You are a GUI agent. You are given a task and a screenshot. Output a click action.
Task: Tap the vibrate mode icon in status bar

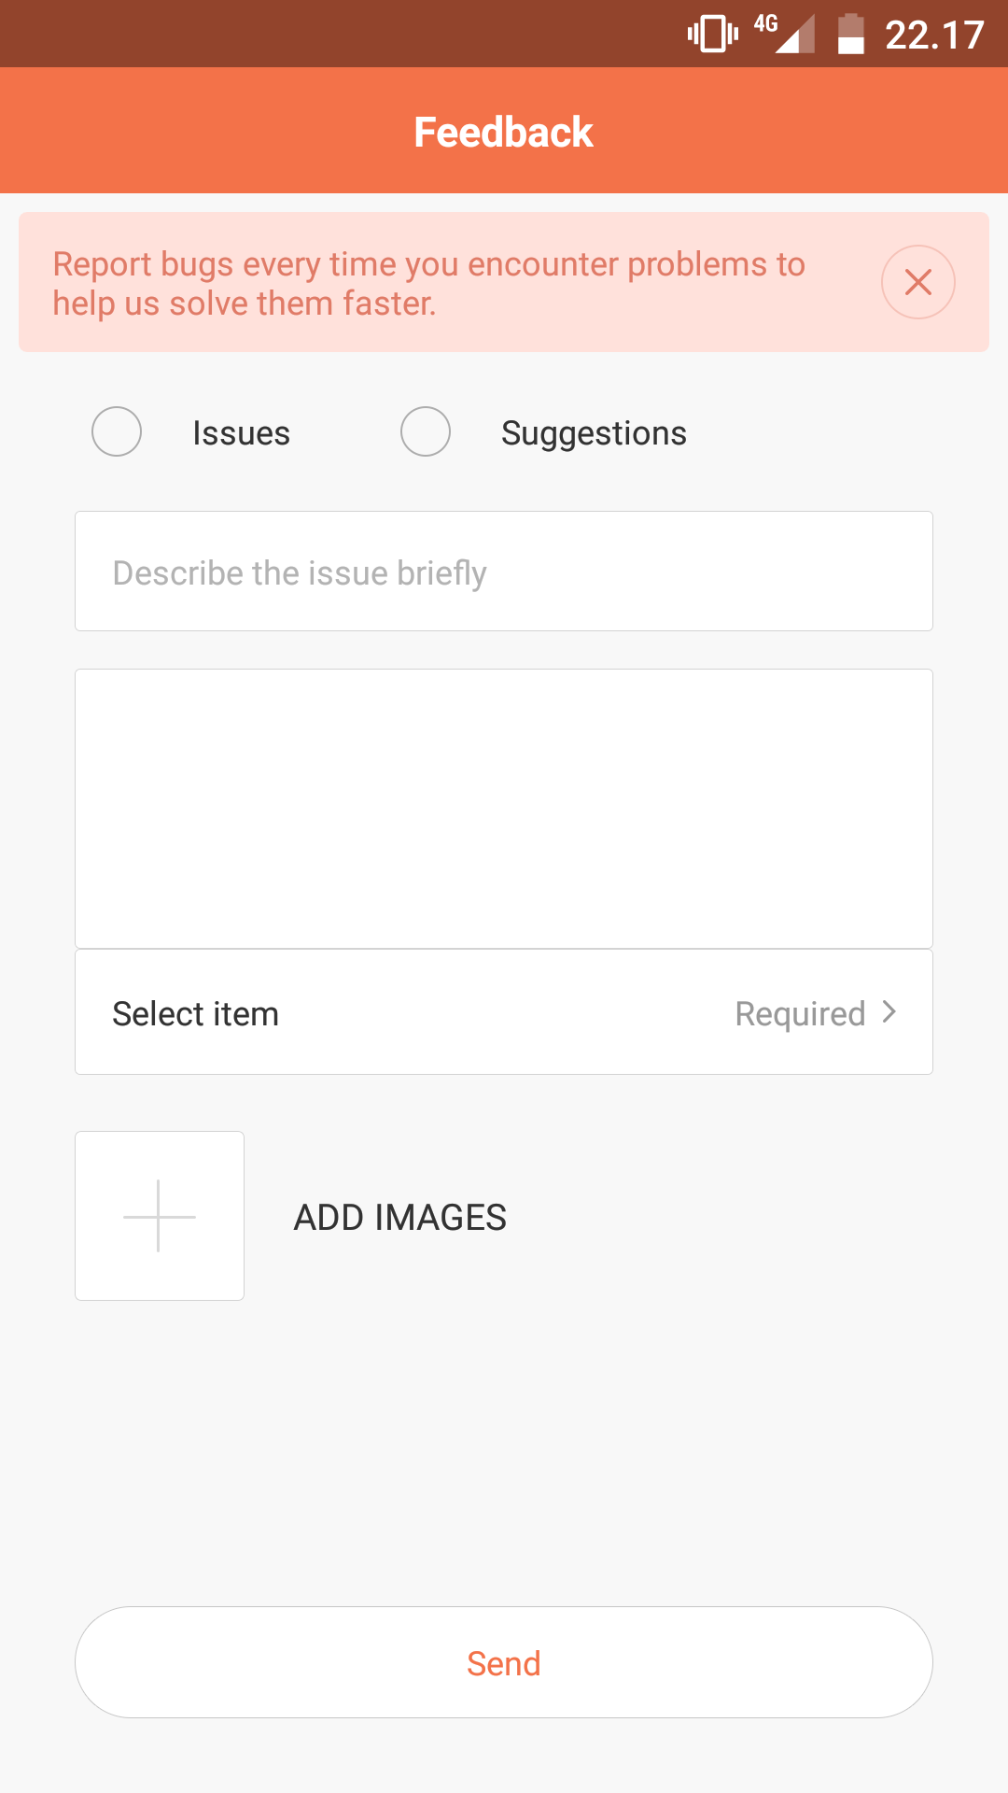(713, 34)
